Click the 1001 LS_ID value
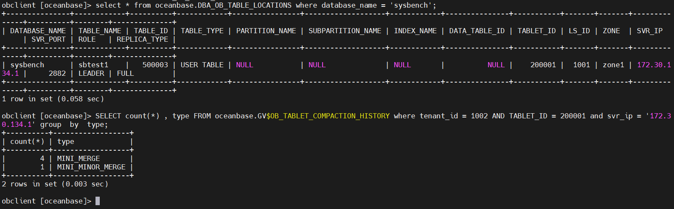674x209 pixels. (581, 65)
